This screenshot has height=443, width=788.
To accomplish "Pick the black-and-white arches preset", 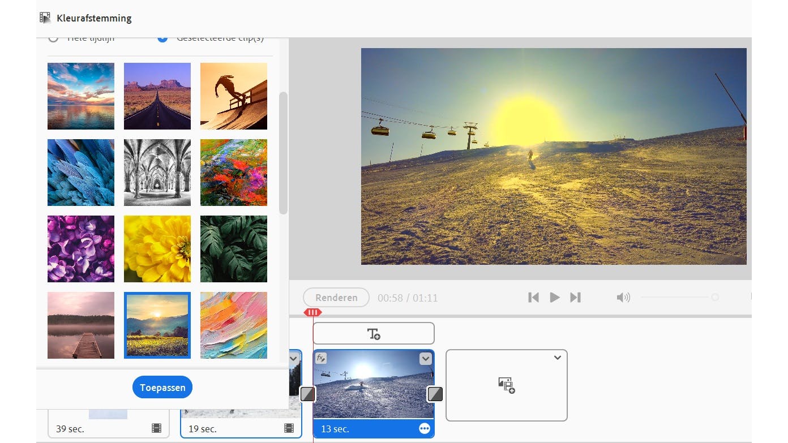I will 157,173.
